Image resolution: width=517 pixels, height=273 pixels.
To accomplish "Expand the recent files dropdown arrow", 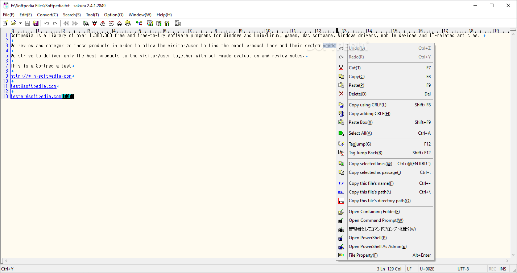I will pyautogui.click(x=20, y=23).
